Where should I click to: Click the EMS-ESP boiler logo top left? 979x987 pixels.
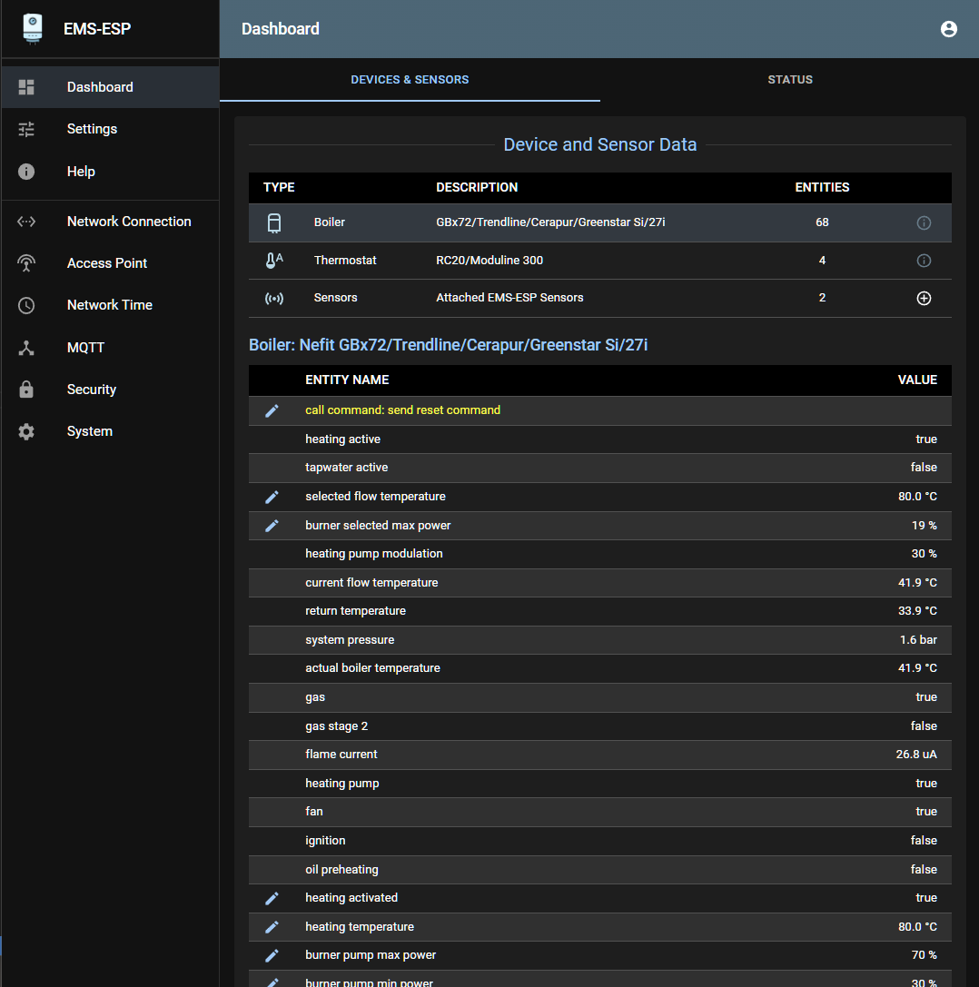[31, 28]
